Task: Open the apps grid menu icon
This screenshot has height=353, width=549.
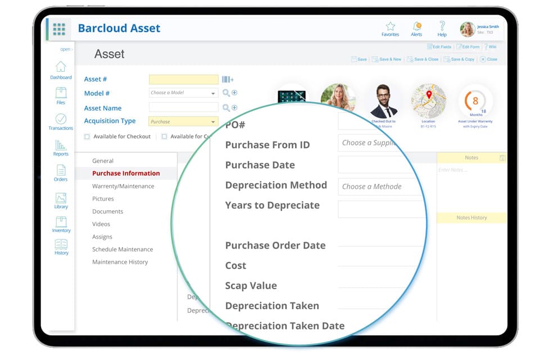Action: [59, 29]
